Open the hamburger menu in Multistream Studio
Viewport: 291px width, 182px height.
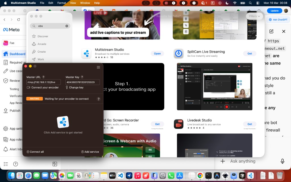[x=98, y=67]
